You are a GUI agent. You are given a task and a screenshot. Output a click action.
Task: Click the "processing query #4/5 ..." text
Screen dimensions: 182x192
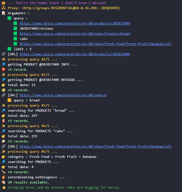pos(32,126)
